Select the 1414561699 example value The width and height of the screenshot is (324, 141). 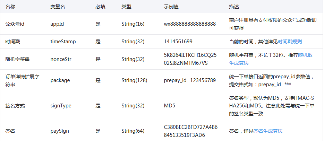[178, 42]
